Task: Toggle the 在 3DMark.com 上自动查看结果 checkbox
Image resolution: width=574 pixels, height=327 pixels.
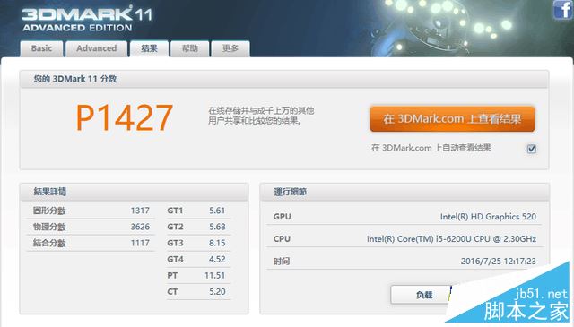Action: (x=532, y=149)
